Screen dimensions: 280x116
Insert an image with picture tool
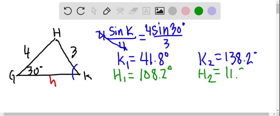pos(159,11)
